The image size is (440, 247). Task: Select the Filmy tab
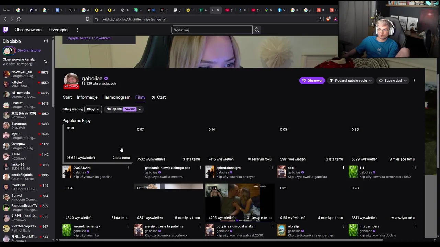[x=140, y=97]
